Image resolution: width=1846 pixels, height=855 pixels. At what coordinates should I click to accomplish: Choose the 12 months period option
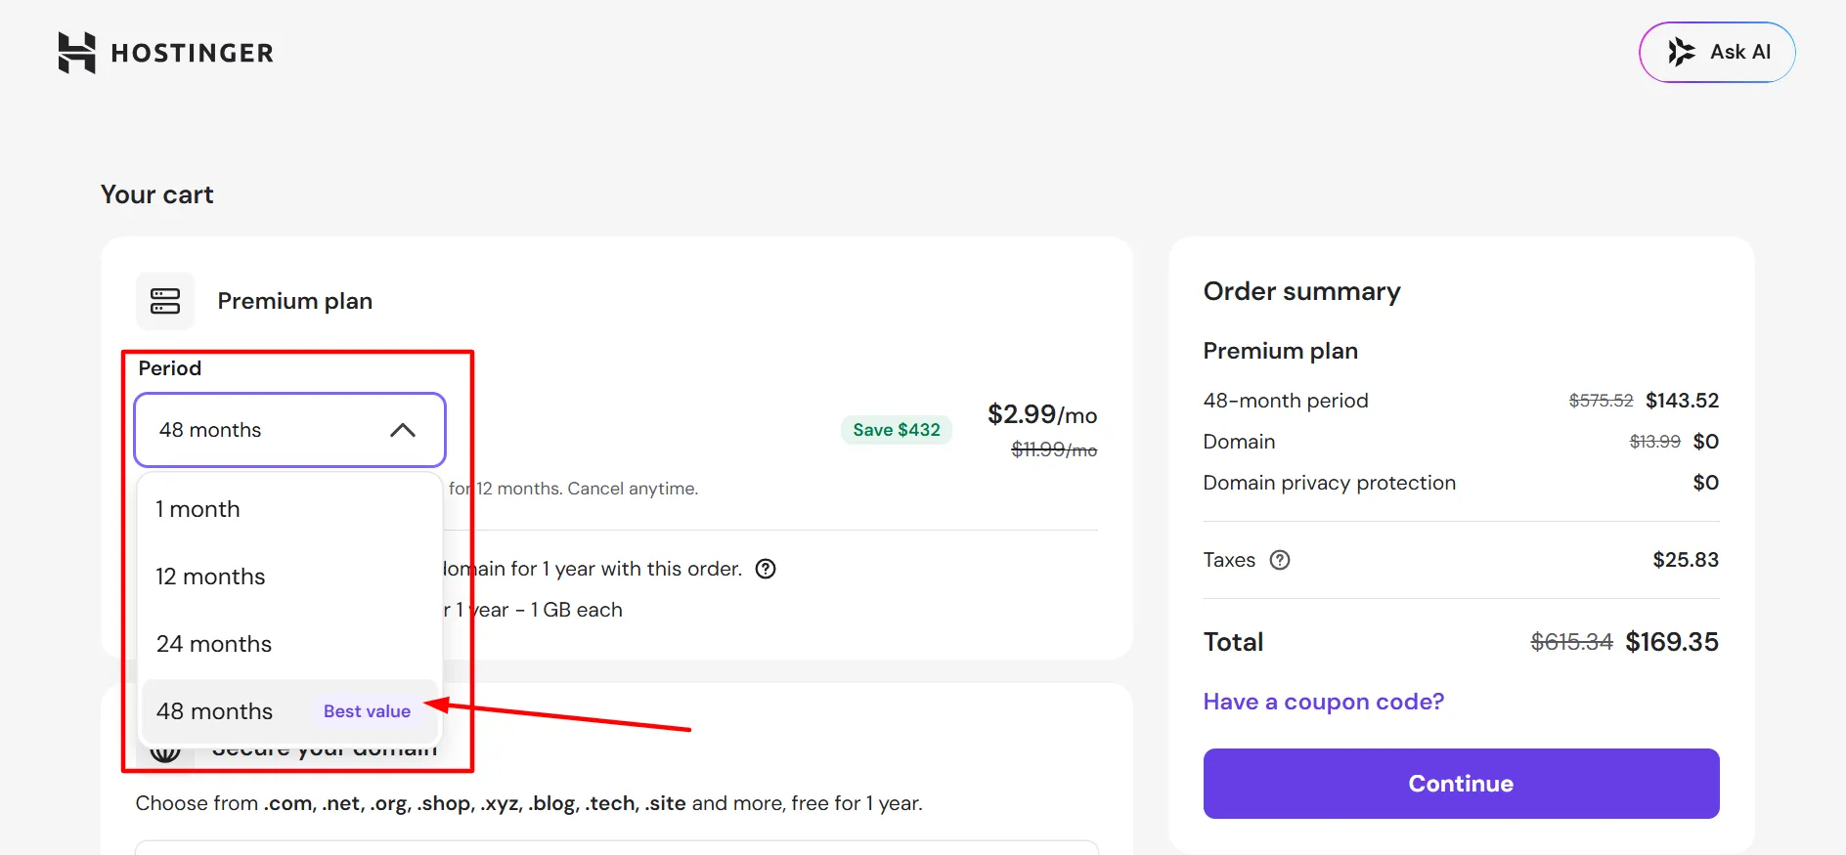(x=289, y=577)
